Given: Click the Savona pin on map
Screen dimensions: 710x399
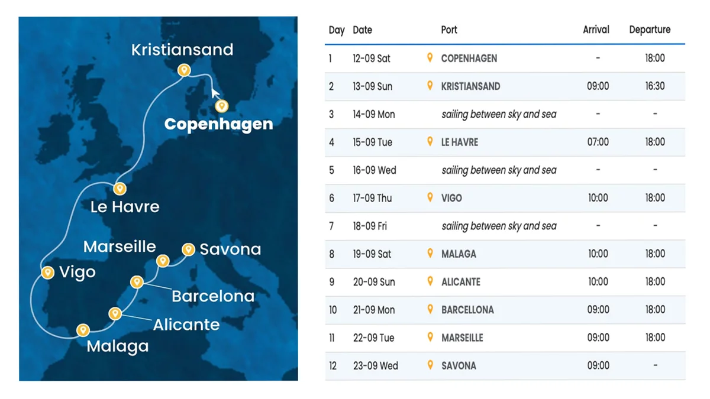Looking at the screenshot, I should (188, 249).
